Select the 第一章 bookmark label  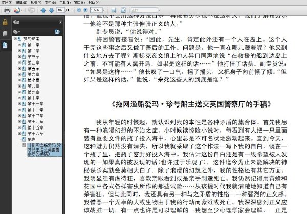33,45
